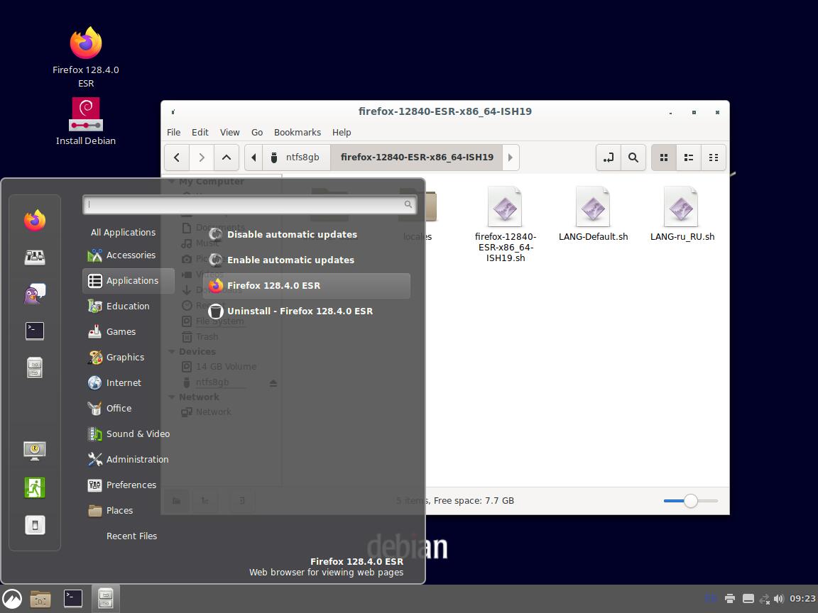Click the panel clock showing 09:23
The height and width of the screenshot is (613, 818).
802,598
